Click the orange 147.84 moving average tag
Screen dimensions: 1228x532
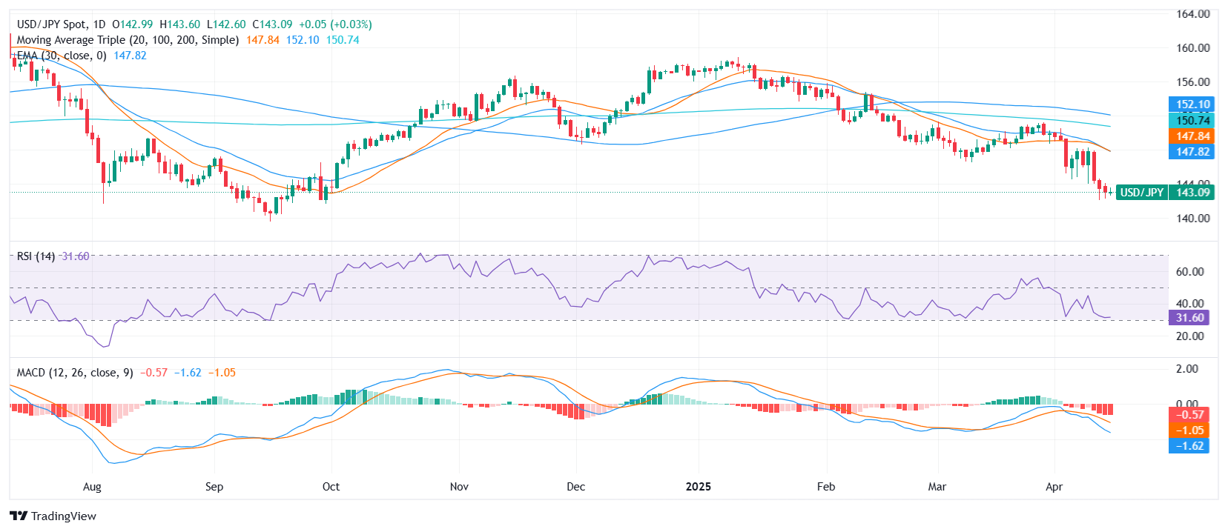pyautogui.click(x=1192, y=136)
